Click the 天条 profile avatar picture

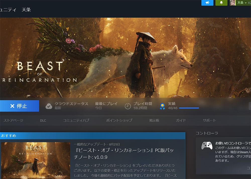click(x=233, y=3)
